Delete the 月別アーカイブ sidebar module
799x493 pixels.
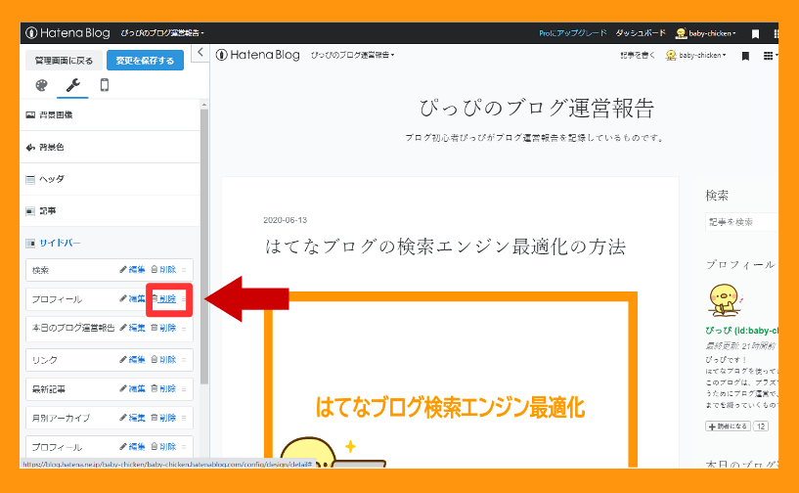click(163, 418)
